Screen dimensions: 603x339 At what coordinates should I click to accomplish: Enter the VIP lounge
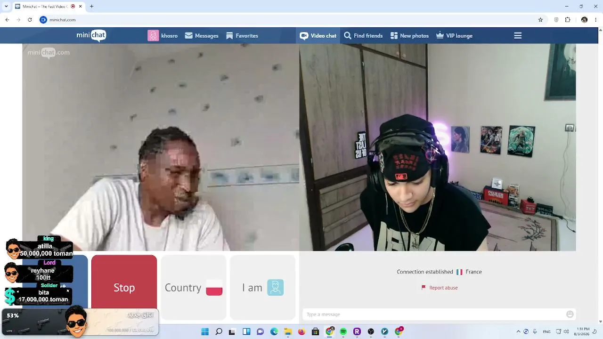pos(454,36)
